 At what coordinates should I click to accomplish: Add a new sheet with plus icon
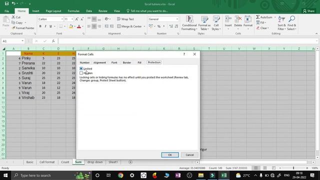click(x=130, y=162)
